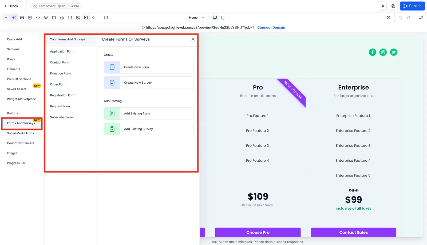Select Order Form from list
The image size is (427, 245).
pos(58,84)
